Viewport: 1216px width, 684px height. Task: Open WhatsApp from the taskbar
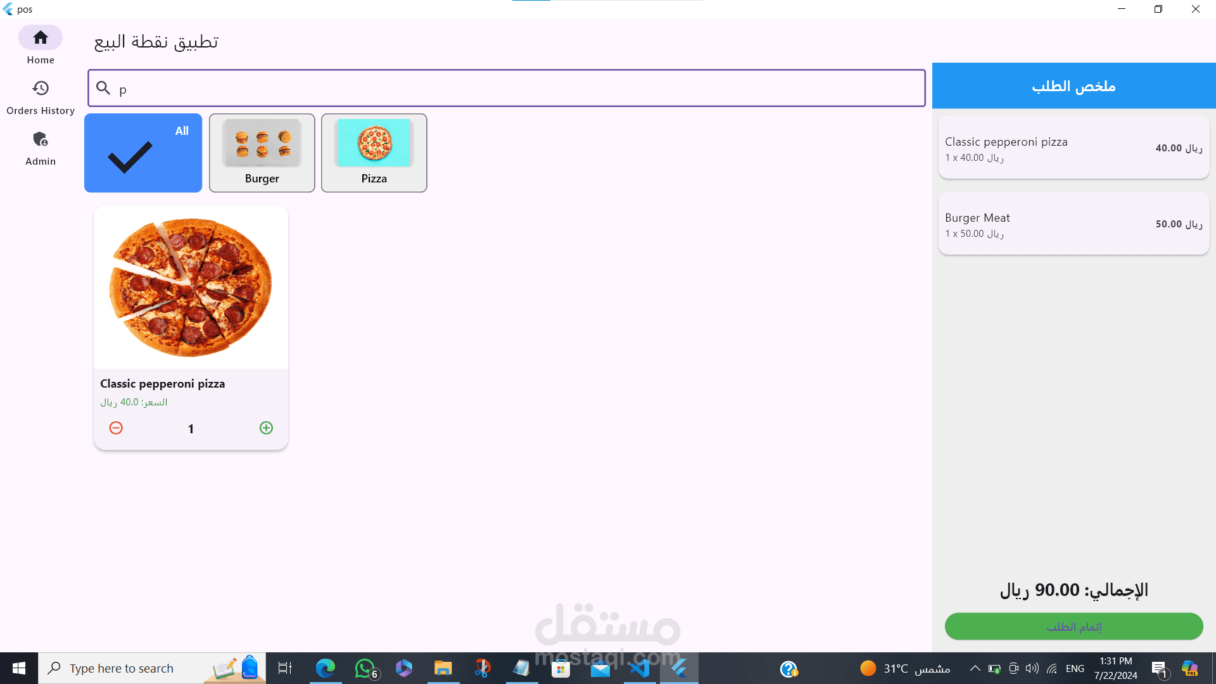(365, 668)
